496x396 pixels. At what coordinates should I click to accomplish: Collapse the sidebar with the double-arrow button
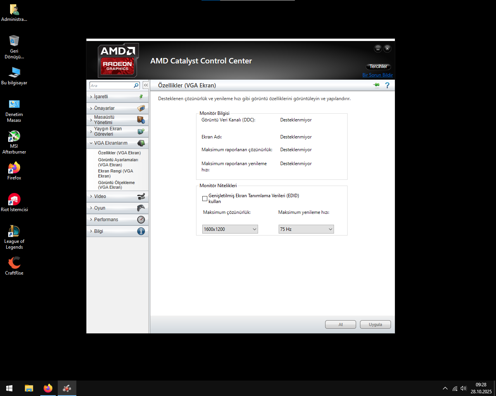click(146, 85)
